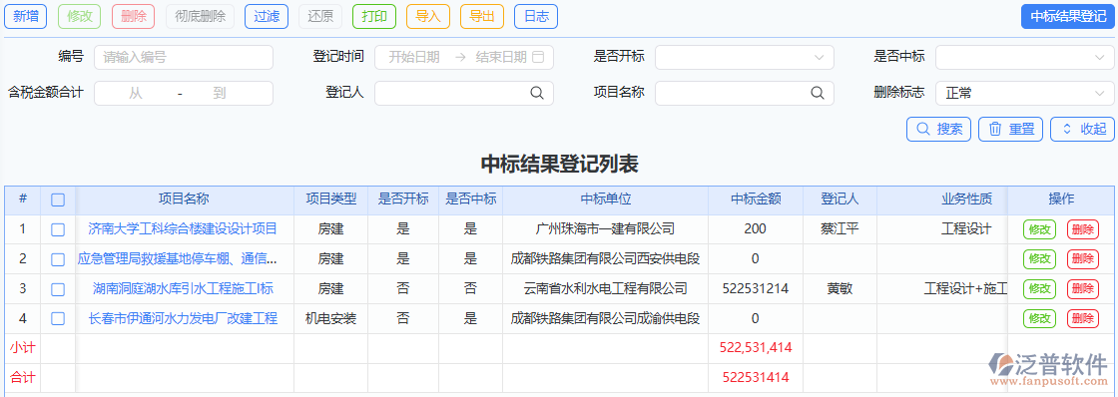Click the 中标单位 column header
This screenshot has width=1118, height=397.
605,199
